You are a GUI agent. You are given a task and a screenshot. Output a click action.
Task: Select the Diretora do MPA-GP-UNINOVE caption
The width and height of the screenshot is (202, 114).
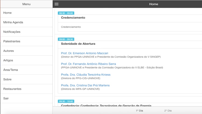pyautogui.click(x=80, y=89)
